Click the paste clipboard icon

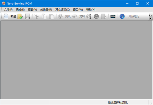coord(51,16)
